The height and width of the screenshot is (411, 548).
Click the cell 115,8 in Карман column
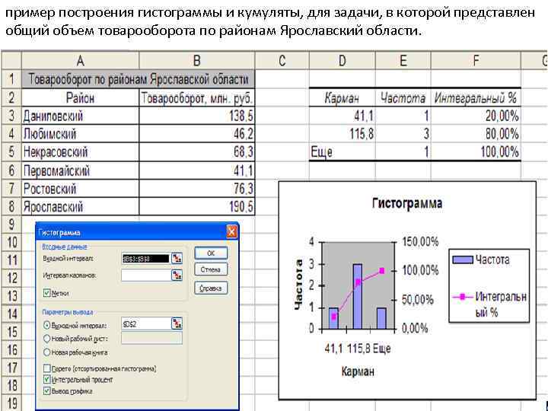342,134
